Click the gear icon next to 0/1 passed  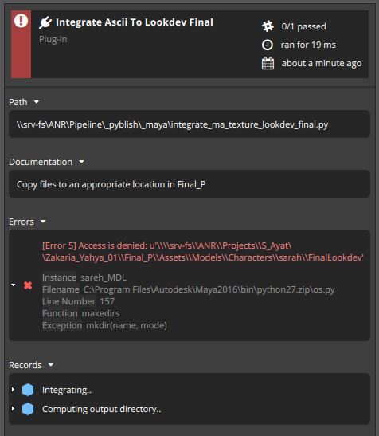coord(268,26)
